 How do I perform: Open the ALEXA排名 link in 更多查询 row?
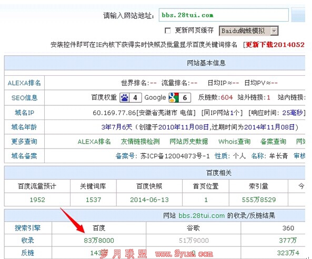click(94, 142)
